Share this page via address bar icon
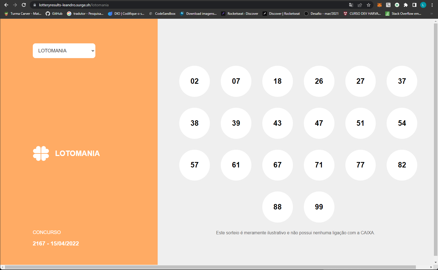This screenshot has height=270, width=438. [x=360, y=5]
